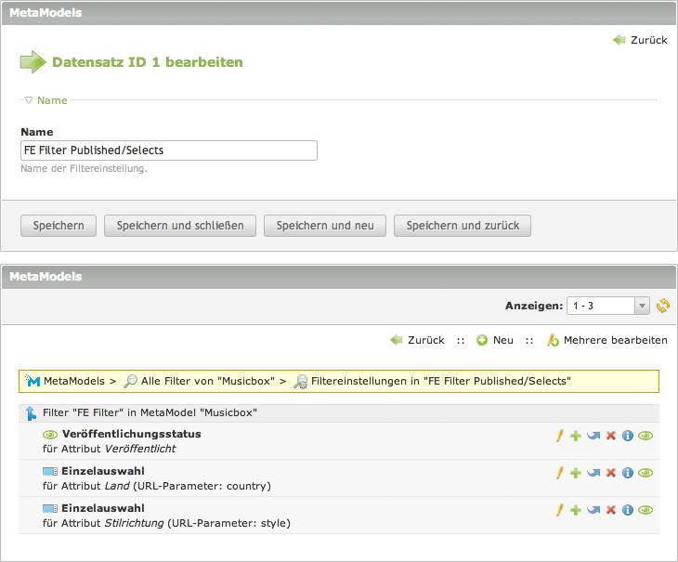Open MetaModels breadcrumb link
Screen dimensions: 678x562
[x=72, y=382]
